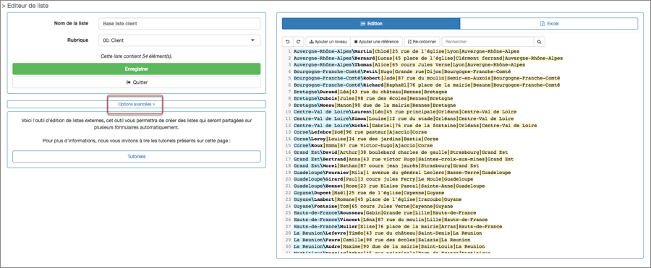
Task: Save the list with Enregistrer
Action: tap(136, 69)
